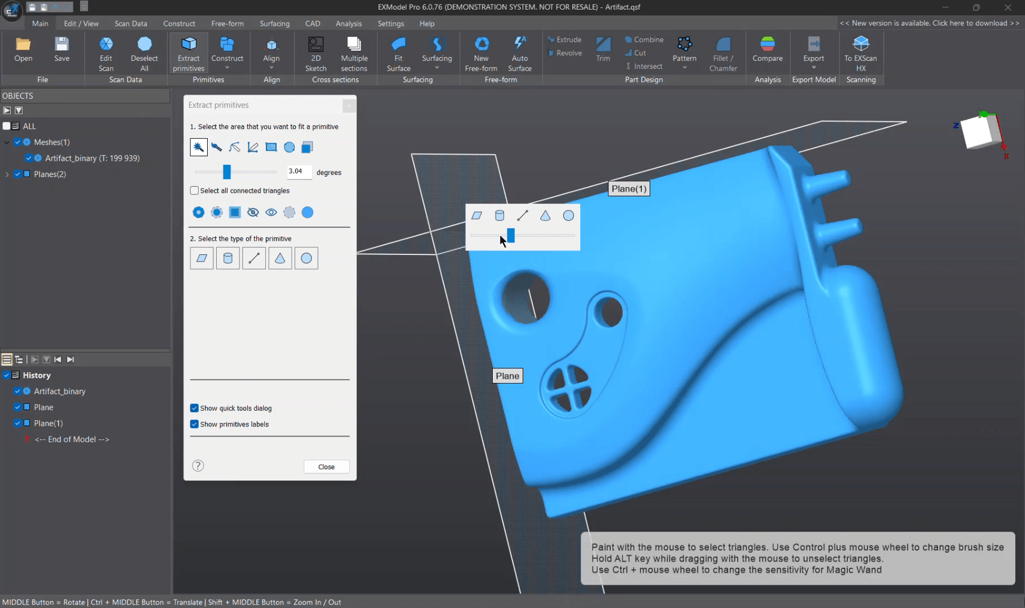Screen dimensions: 1025x608
Task: Switch to the CAD ribbon tab
Action: [x=313, y=23]
